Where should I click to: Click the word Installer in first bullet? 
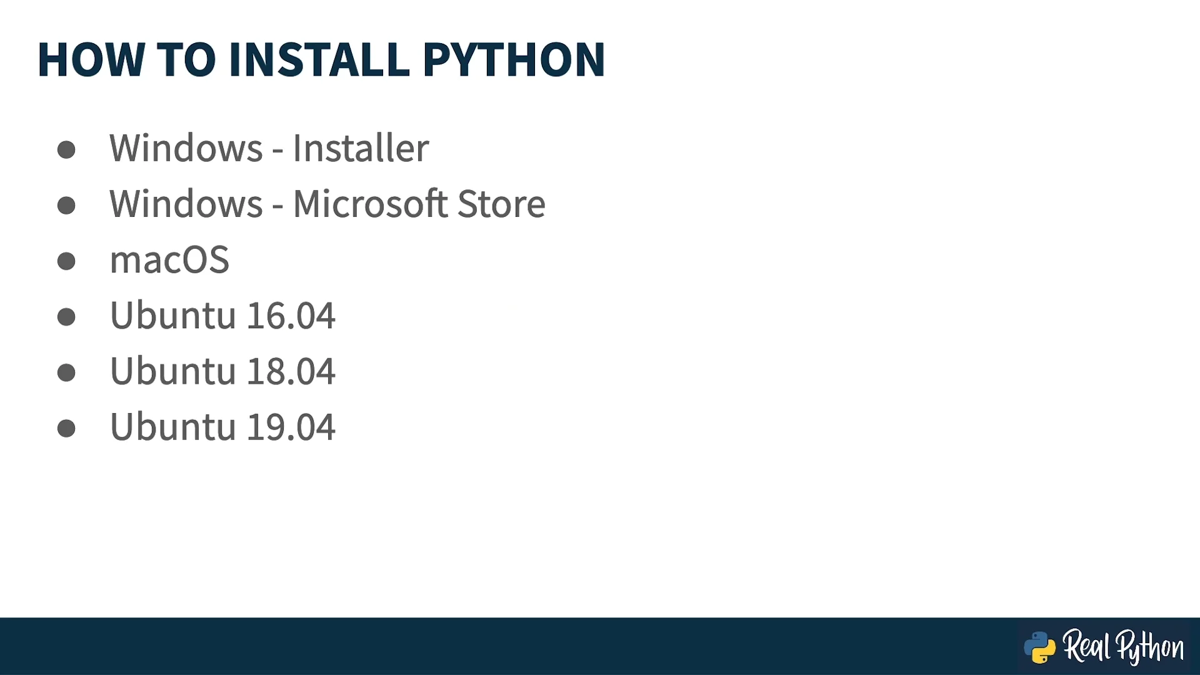click(361, 148)
